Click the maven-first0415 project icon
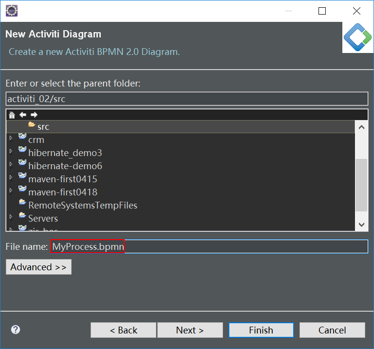This screenshot has width=374, height=349. click(x=22, y=175)
